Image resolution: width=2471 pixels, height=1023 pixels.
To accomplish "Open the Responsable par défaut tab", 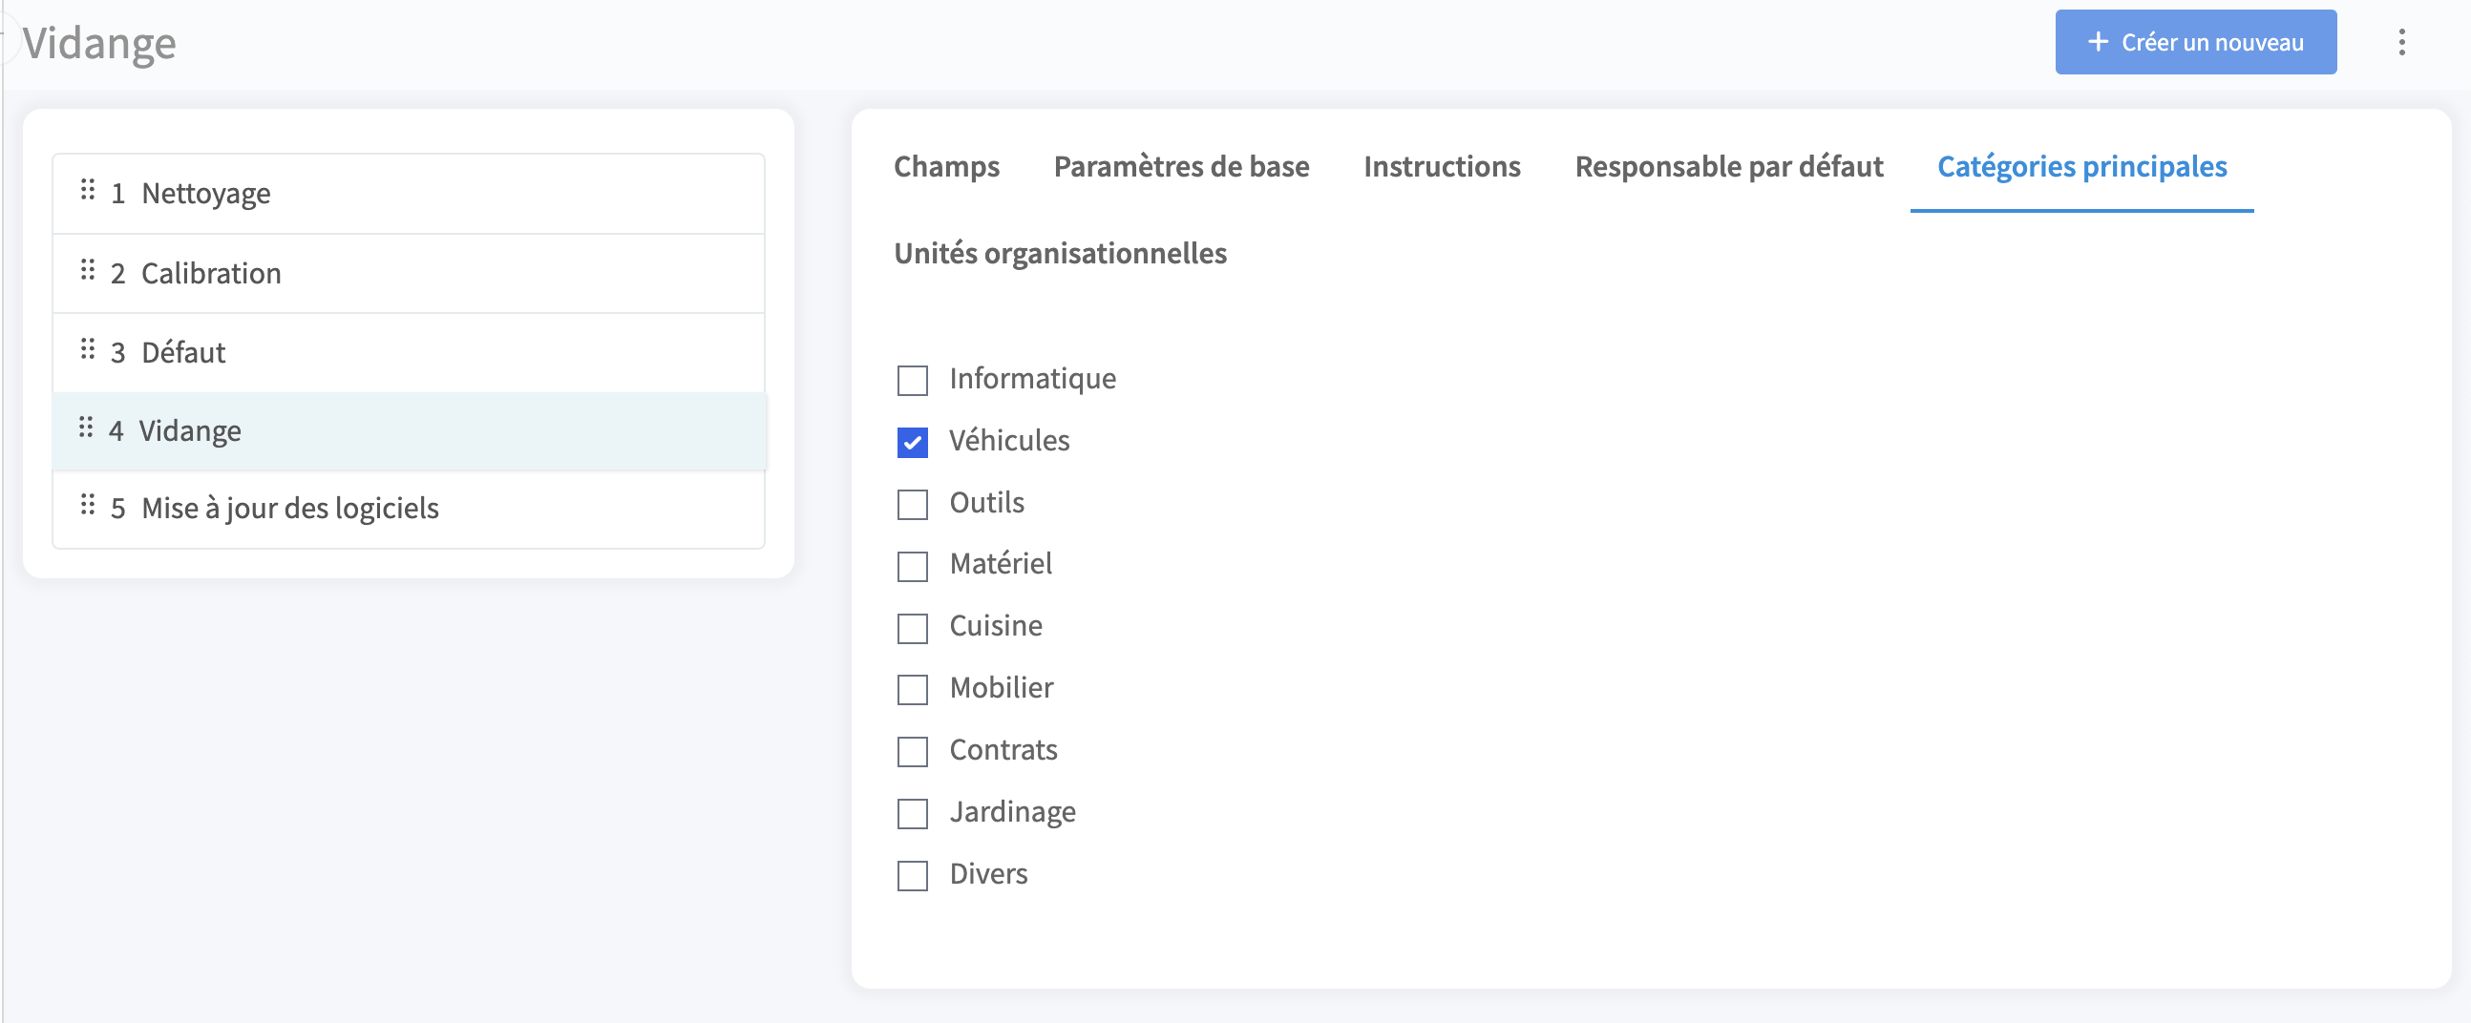I will [1728, 167].
